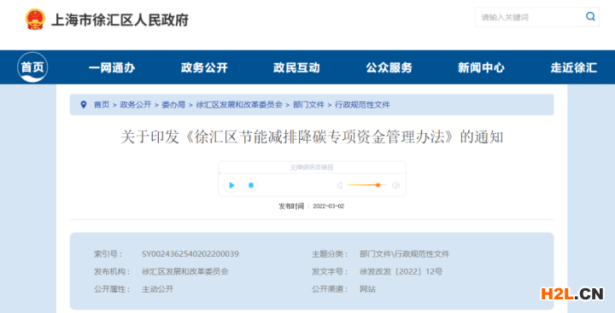Open the 新闻中心 navigation menu
The image size is (615, 313).
[x=481, y=67]
